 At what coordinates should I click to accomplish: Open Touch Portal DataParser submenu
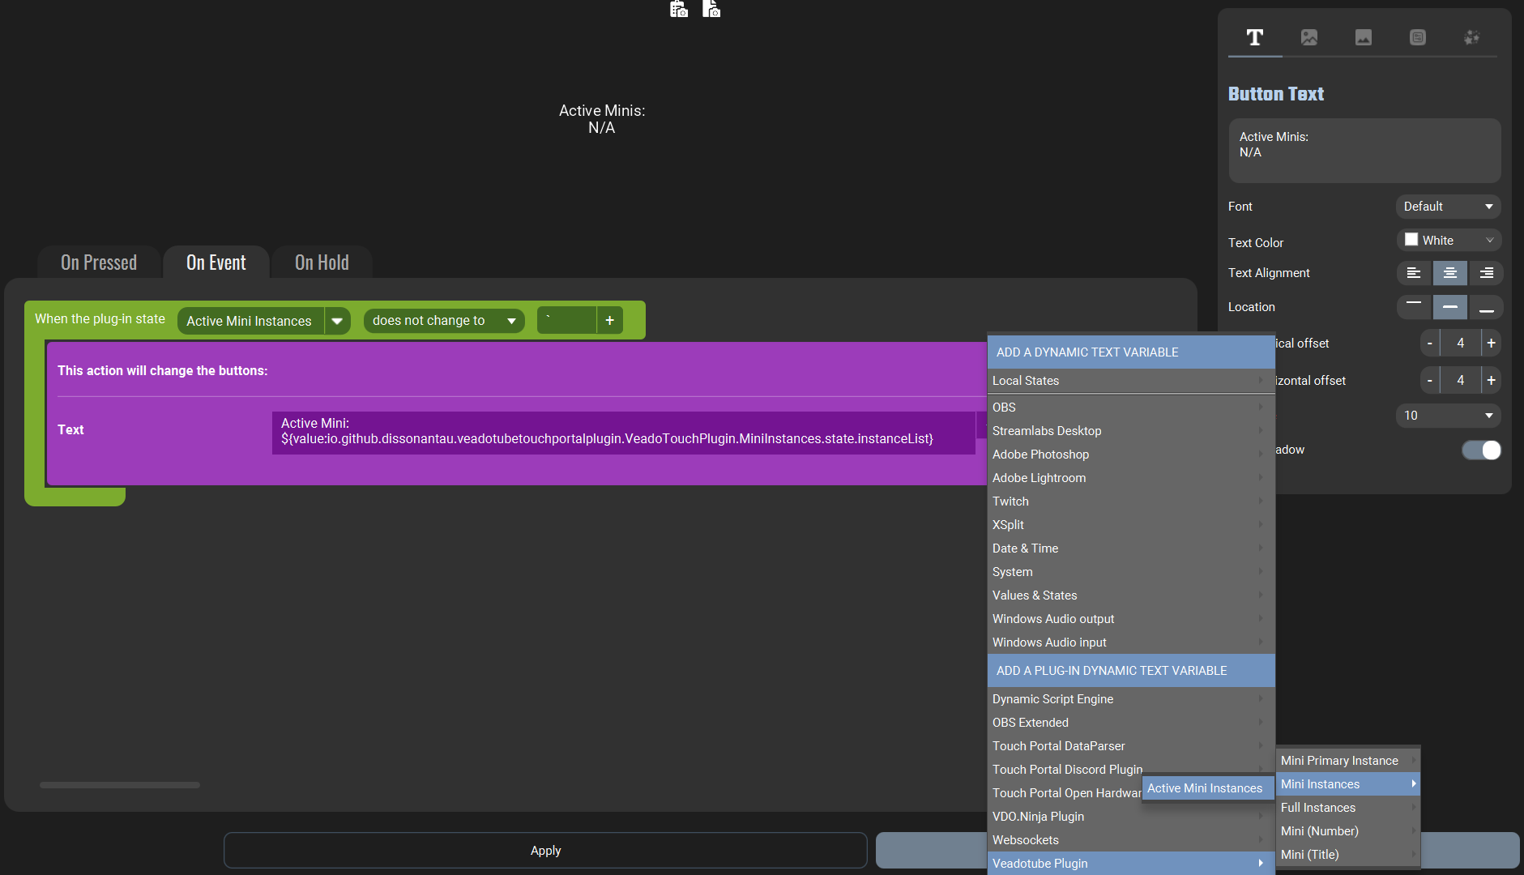click(x=1131, y=746)
